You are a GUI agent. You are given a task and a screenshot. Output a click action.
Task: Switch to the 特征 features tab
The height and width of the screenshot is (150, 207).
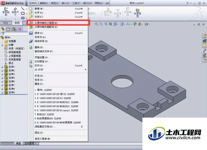[x=6, y=23]
